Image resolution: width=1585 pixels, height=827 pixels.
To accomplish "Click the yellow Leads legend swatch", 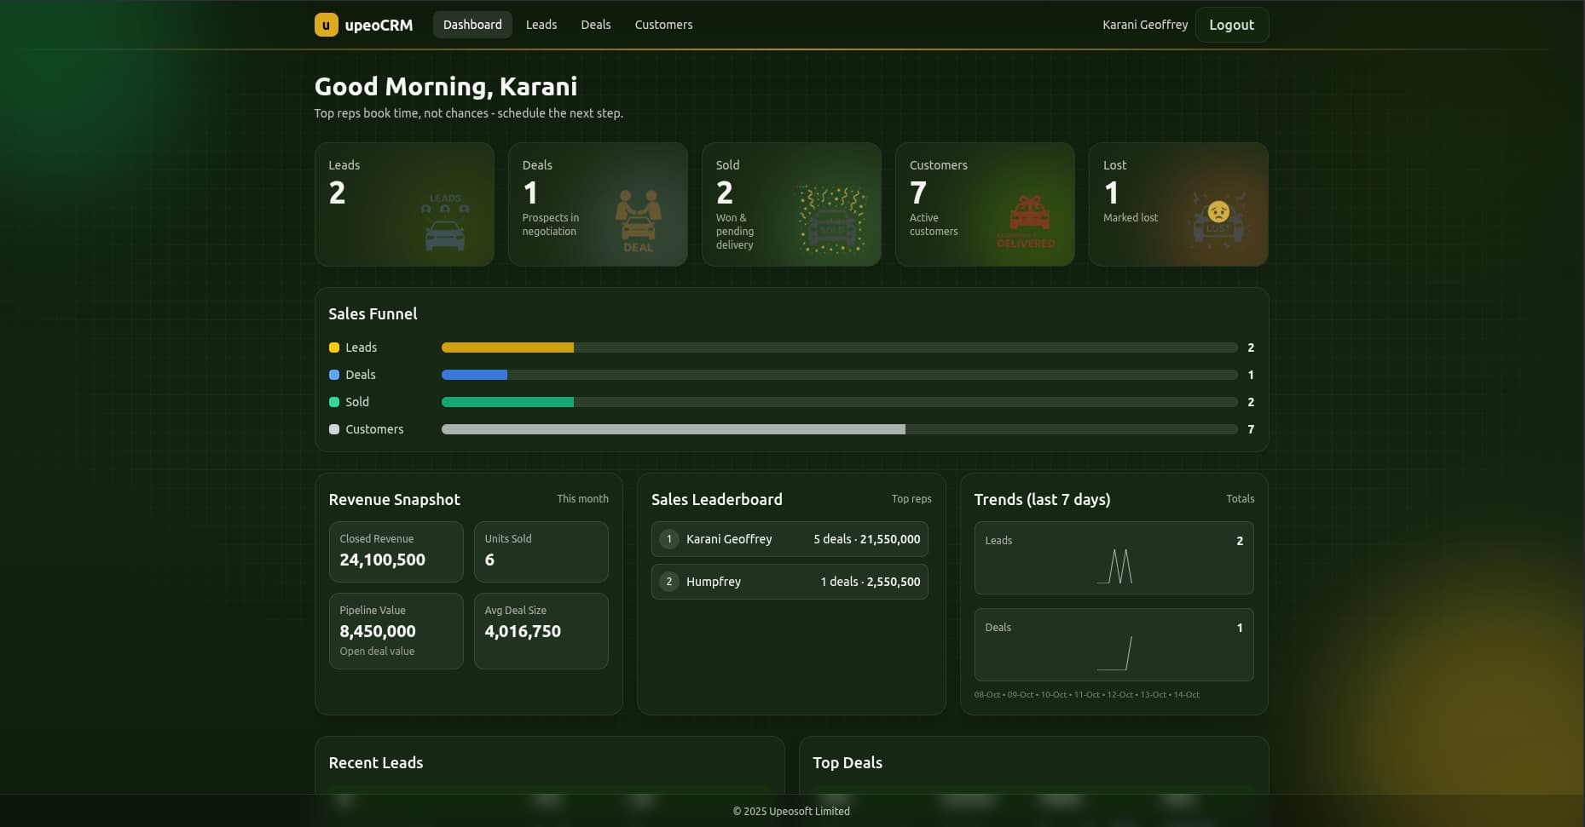I will (x=334, y=347).
